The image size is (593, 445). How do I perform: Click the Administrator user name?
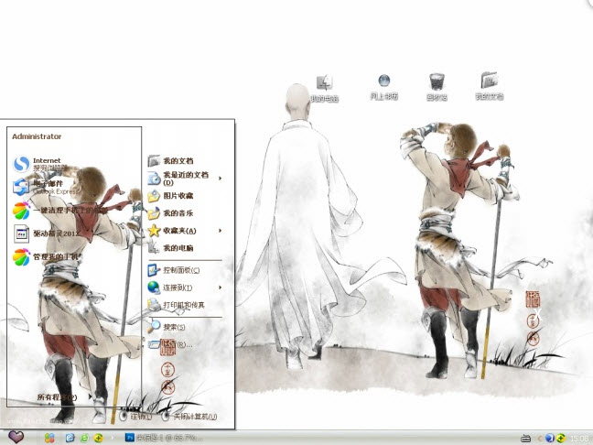pyautogui.click(x=37, y=136)
